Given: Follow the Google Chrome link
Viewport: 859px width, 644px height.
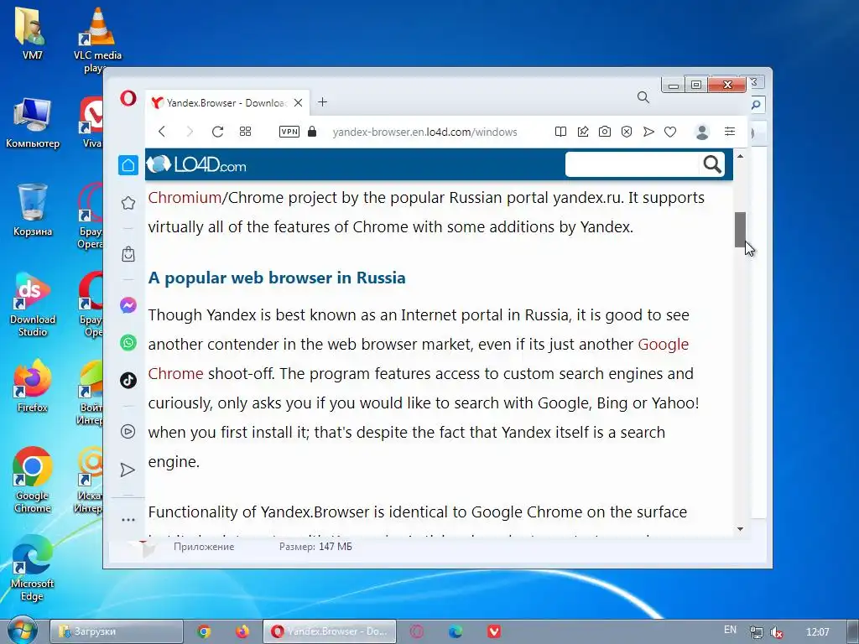Looking at the screenshot, I should click(x=663, y=345).
